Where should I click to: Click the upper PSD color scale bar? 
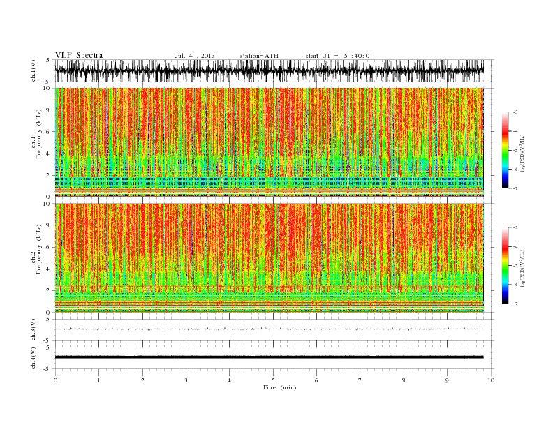click(x=505, y=150)
